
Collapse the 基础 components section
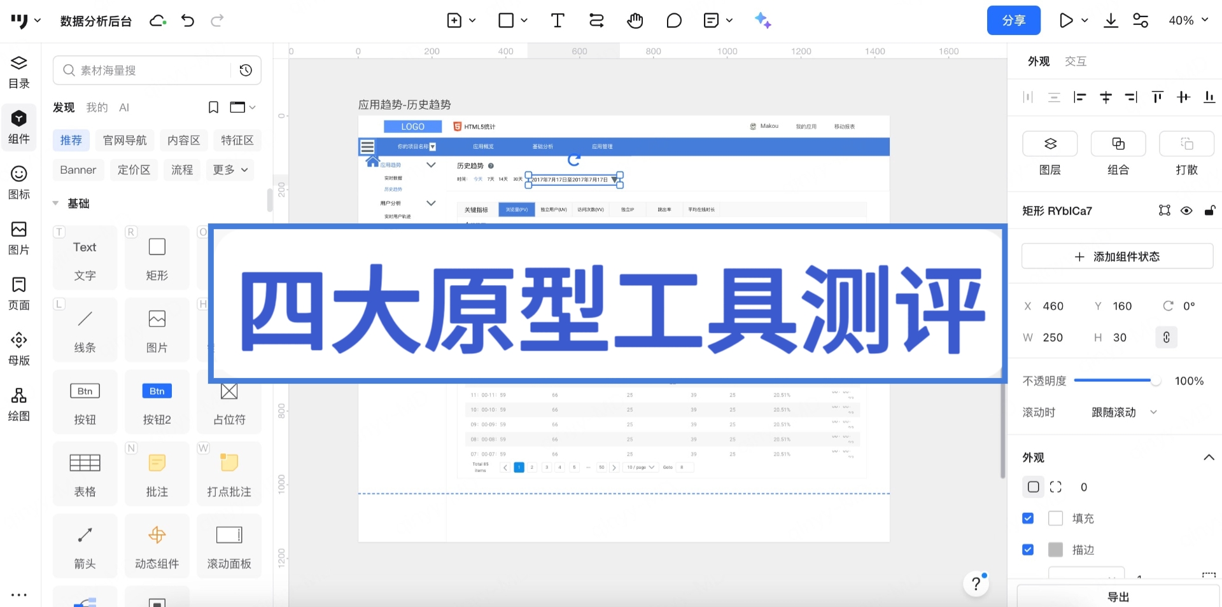(x=55, y=204)
